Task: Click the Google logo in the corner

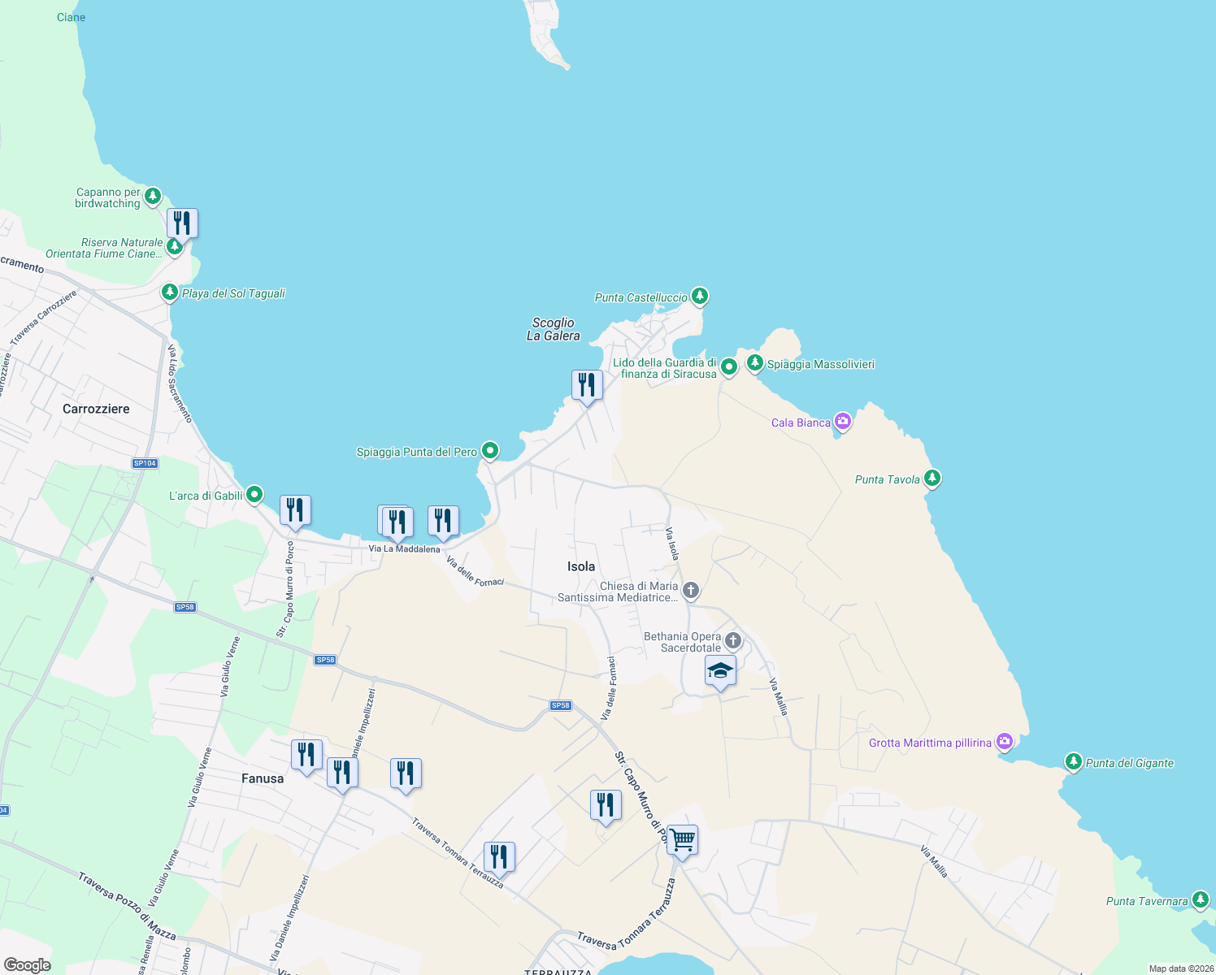Action: click(28, 964)
